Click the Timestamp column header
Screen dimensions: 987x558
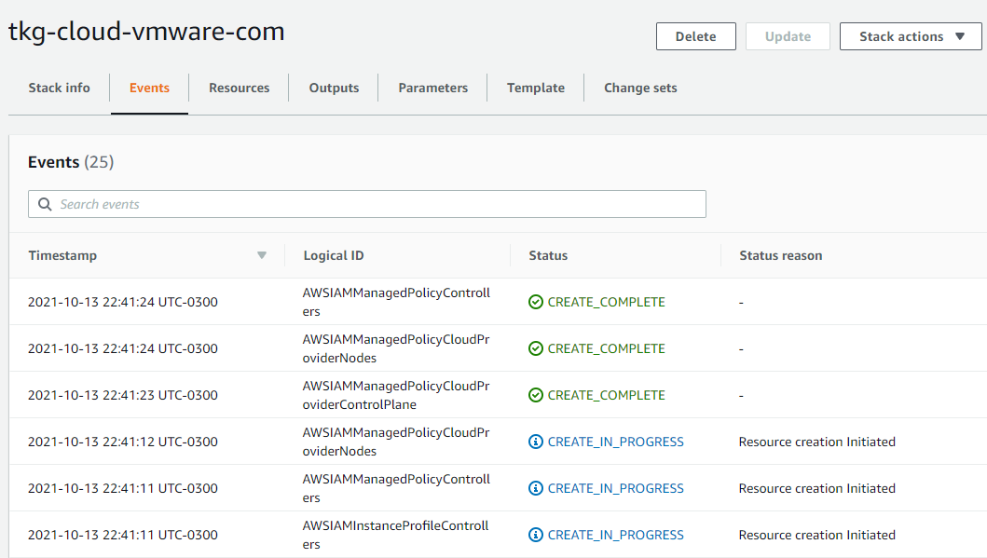pos(62,255)
